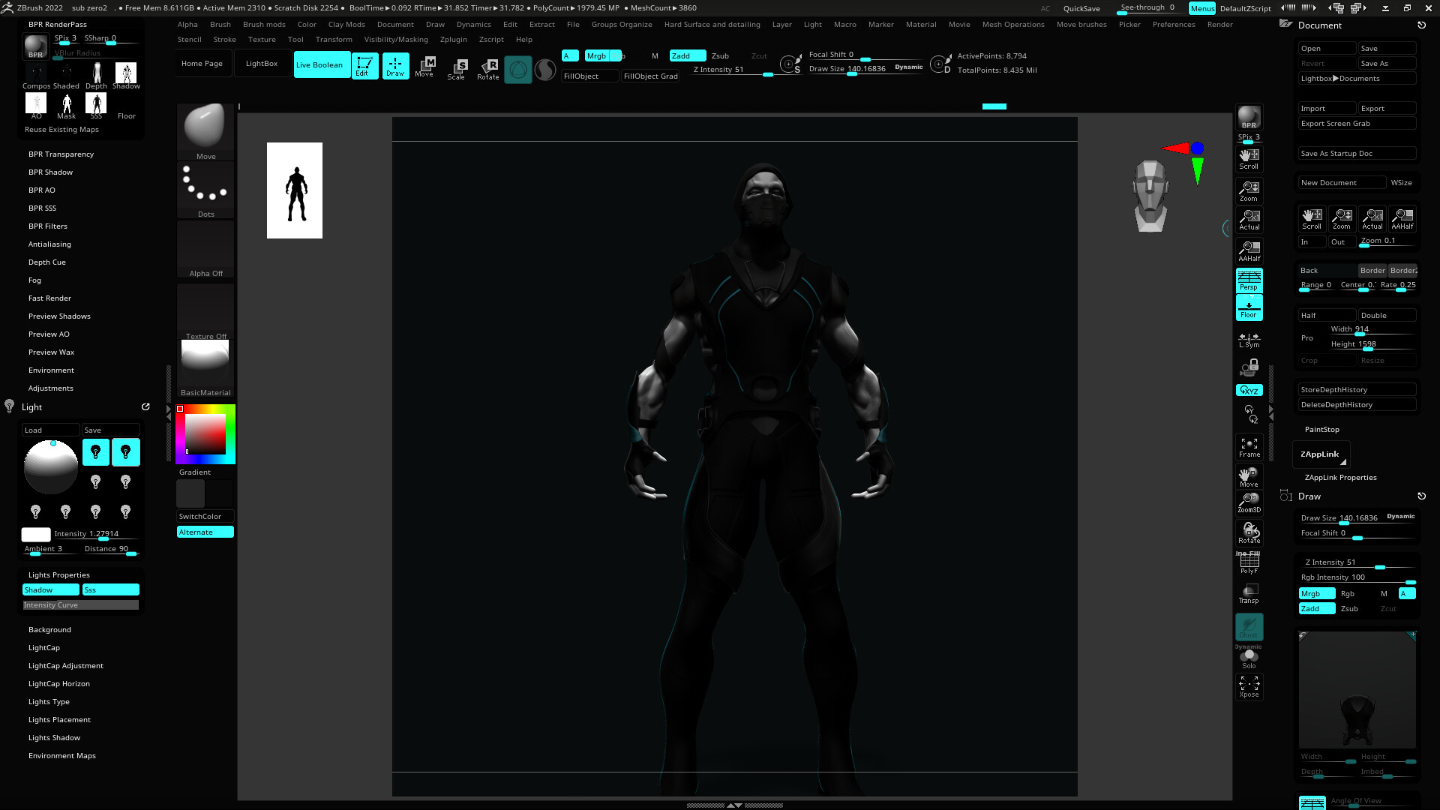Select the Scale gizmo tool
1440x810 pixels.
[457, 69]
